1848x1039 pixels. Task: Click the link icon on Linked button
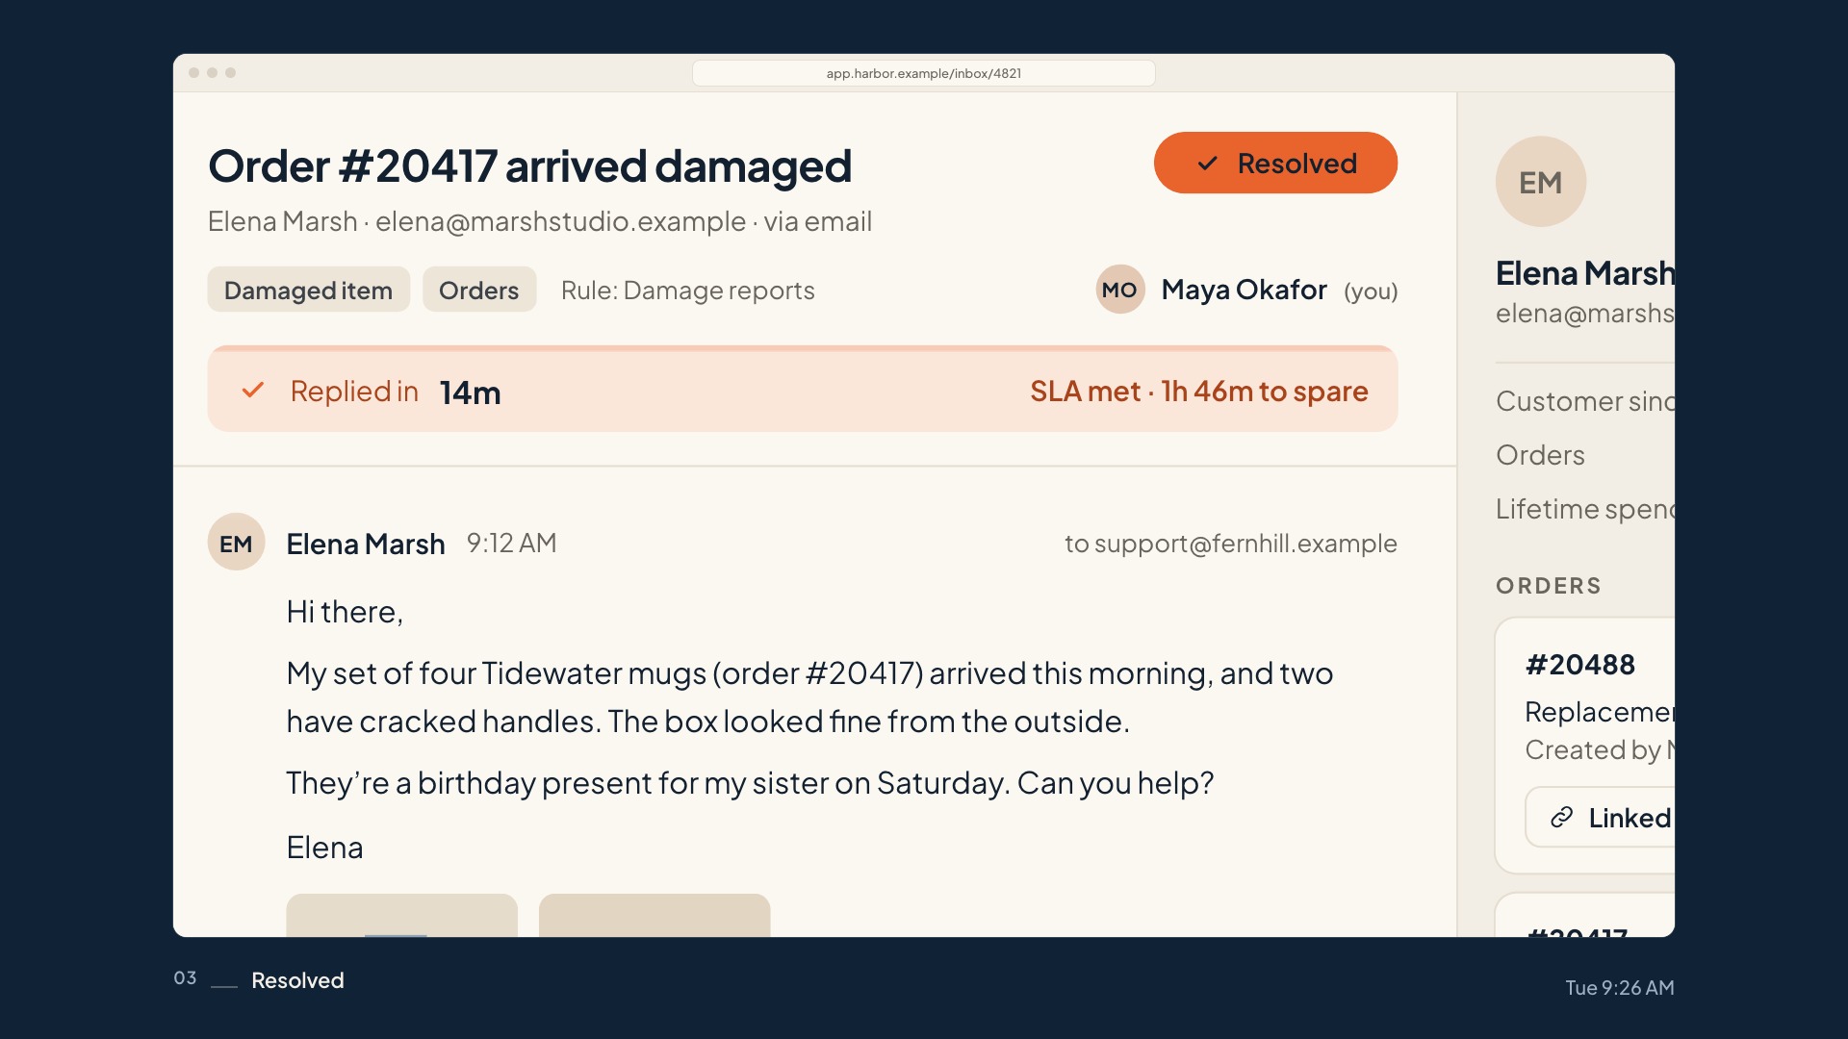point(1561,818)
